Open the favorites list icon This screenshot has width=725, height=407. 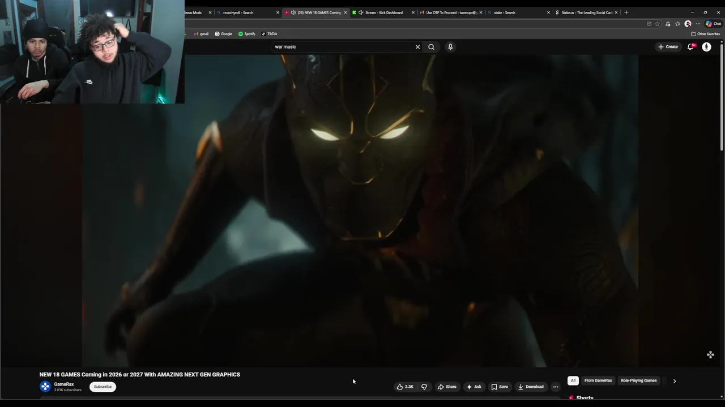click(677, 24)
